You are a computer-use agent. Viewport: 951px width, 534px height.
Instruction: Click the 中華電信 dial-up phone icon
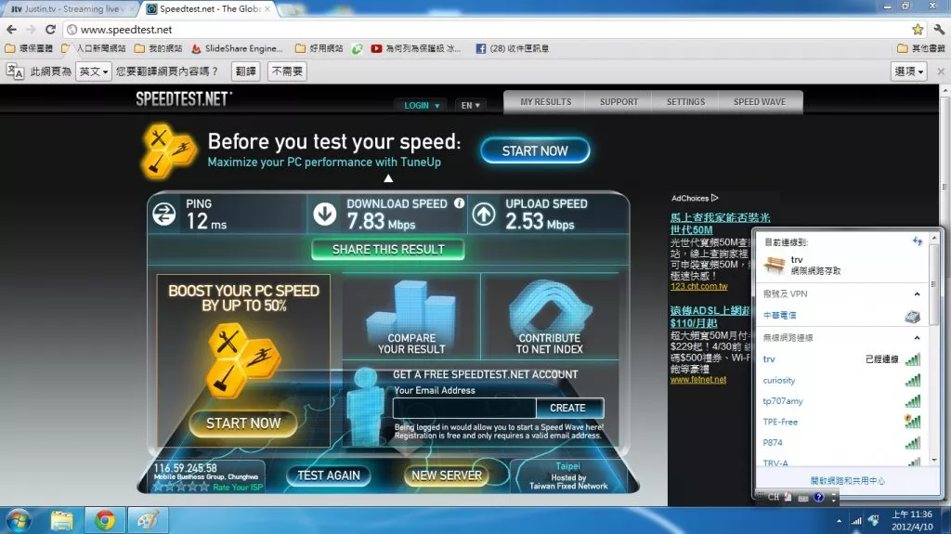[912, 316]
